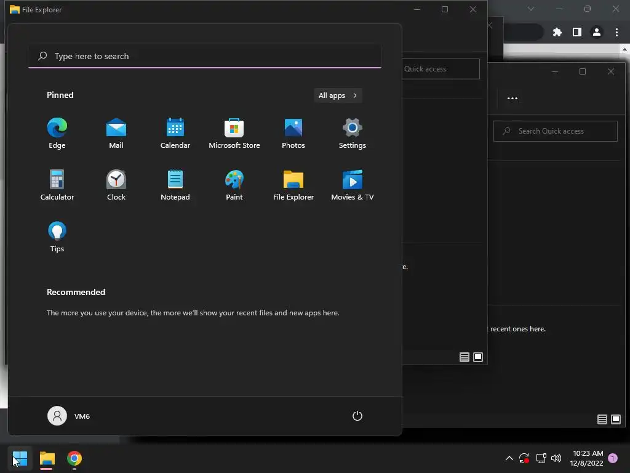The width and height of the screenshot is (630, 473).
Task: Open the sync update tray icon
Action: pyautogui.click(x=524, y=458)
